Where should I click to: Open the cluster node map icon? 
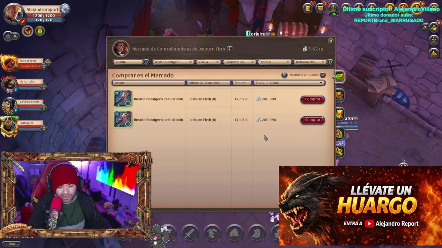(x=434, y=40)
